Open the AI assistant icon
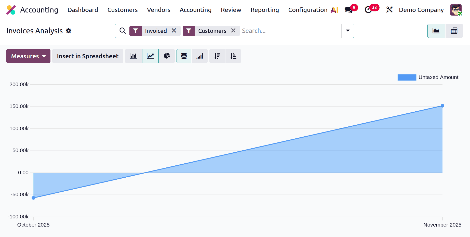Image resolution: width=470 pixels, height=237 pixels. pos(334,10)
